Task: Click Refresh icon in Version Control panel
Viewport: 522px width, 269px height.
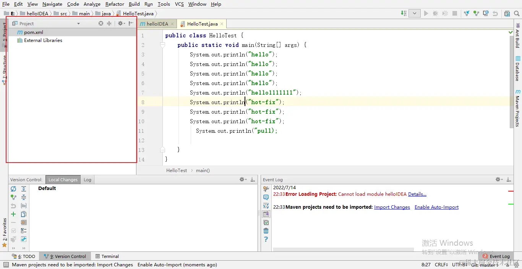Action: click(13, 189)
